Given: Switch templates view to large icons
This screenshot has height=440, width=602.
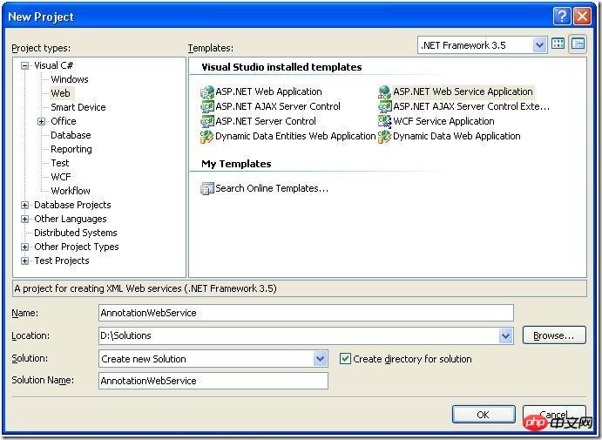Looking at the screenshot, I should (x=558, y=44).
